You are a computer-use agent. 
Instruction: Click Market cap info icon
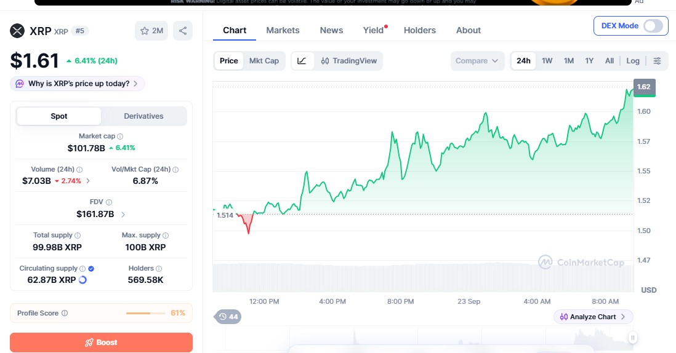coord(120,137)
